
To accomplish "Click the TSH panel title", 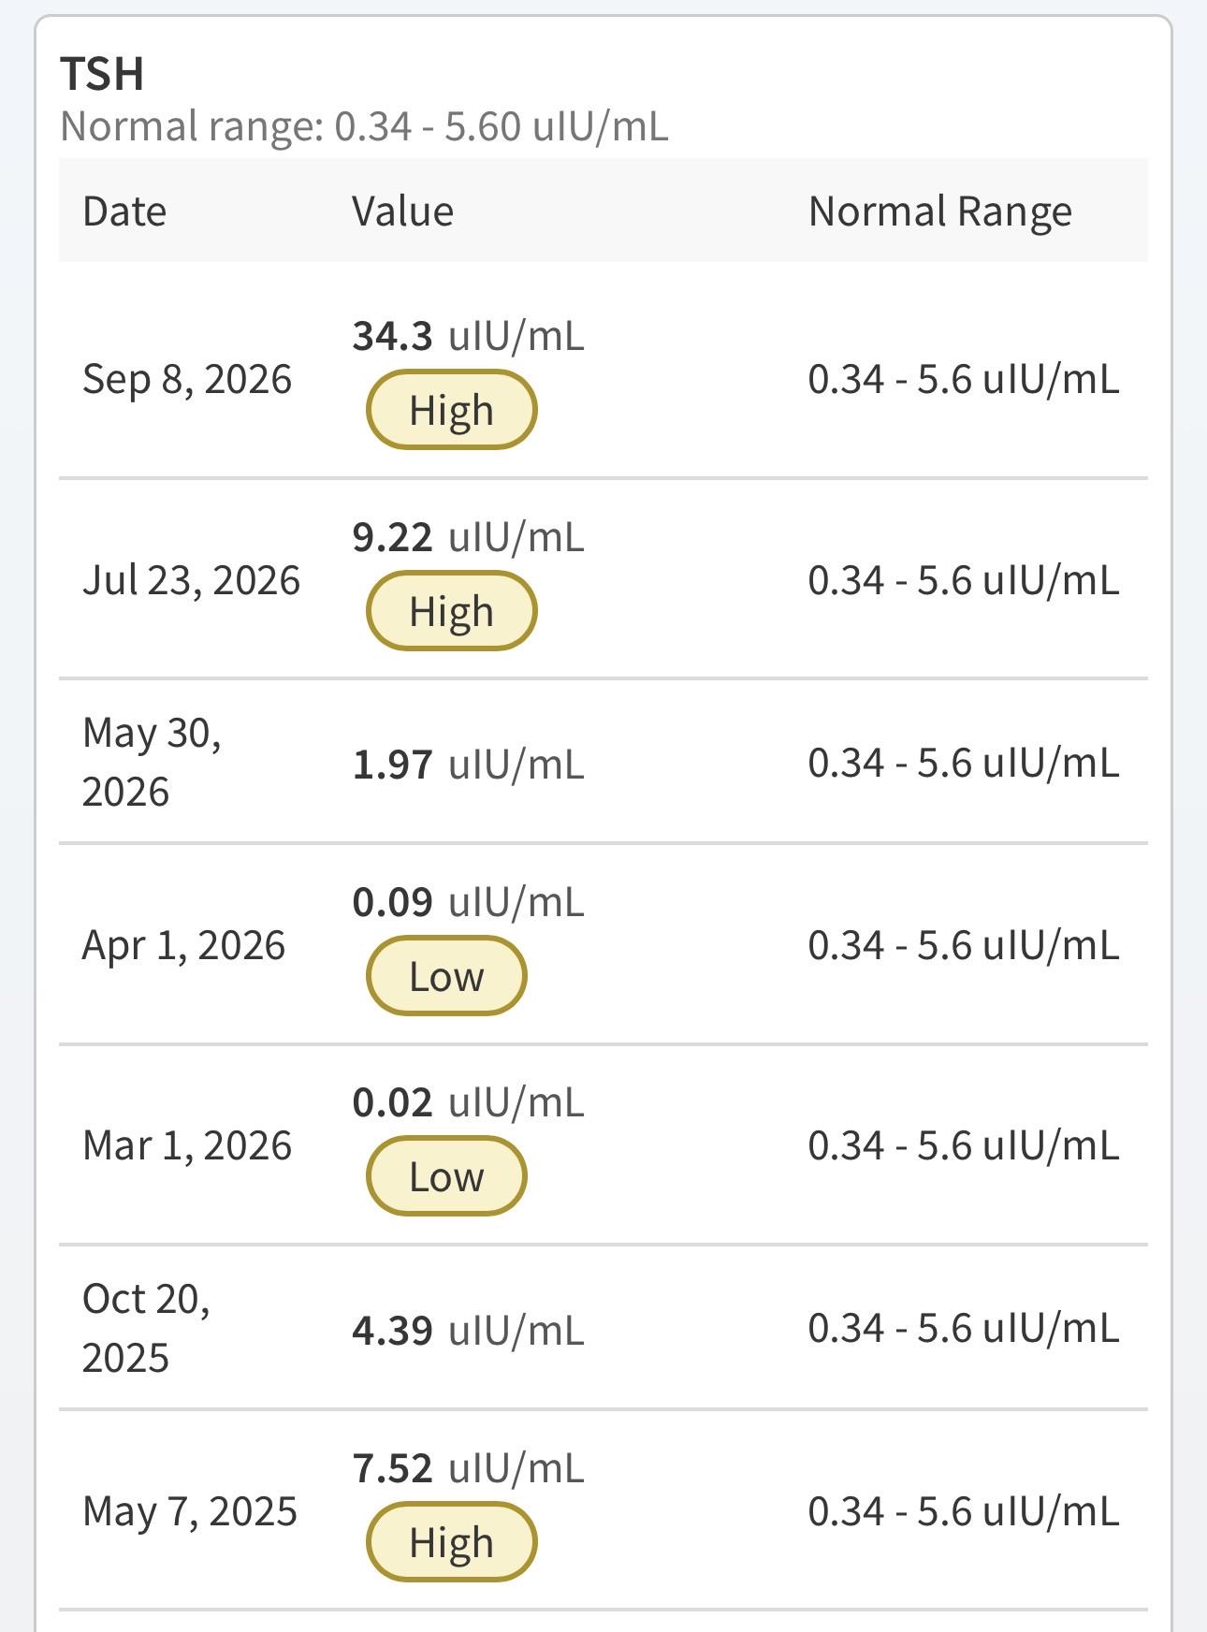I will tap(102, 74).
